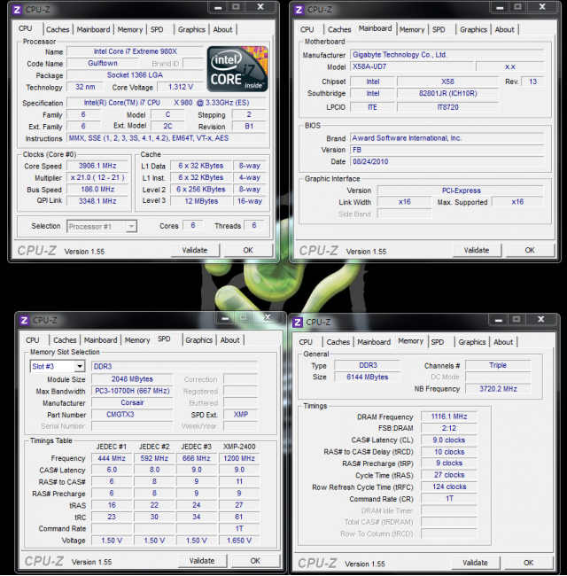Click the memory size value 6144 MBytes
This screenshot has width=567, height=576.
pyautogui.click(x=368, y=377)
